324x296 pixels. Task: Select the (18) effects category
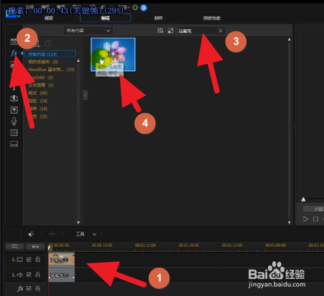tap(38, 109)
